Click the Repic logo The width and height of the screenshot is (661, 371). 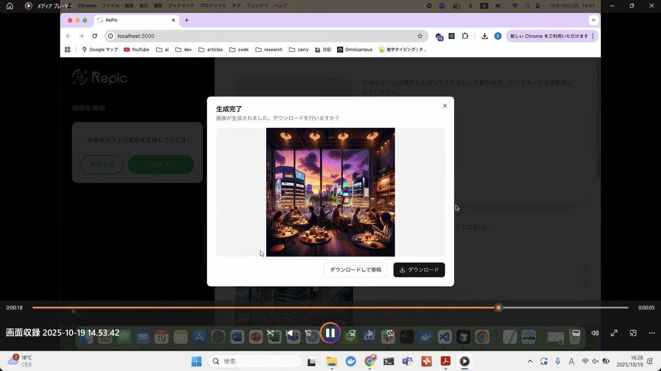point(100,78)
